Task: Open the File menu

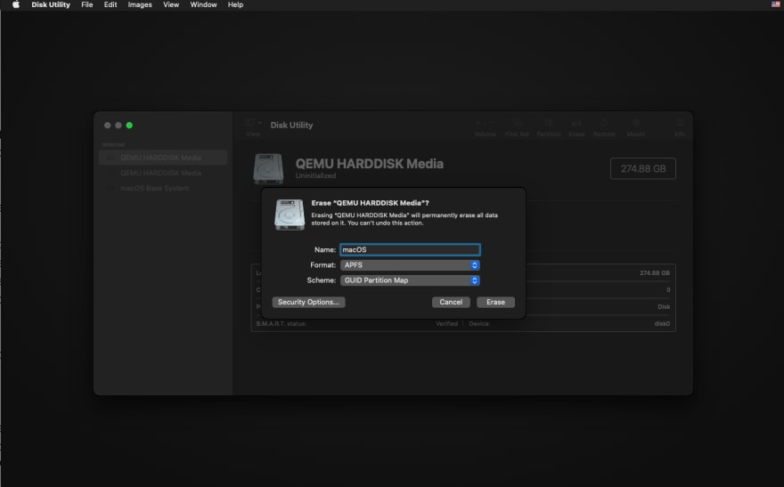Action: [87, 4]
